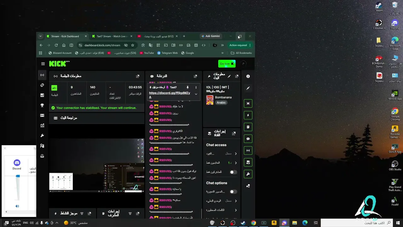Image resolution: width=403 pixels, height=227 pixels.
Task: Click Ask Gemini button
Action: (x=211, y=36)
